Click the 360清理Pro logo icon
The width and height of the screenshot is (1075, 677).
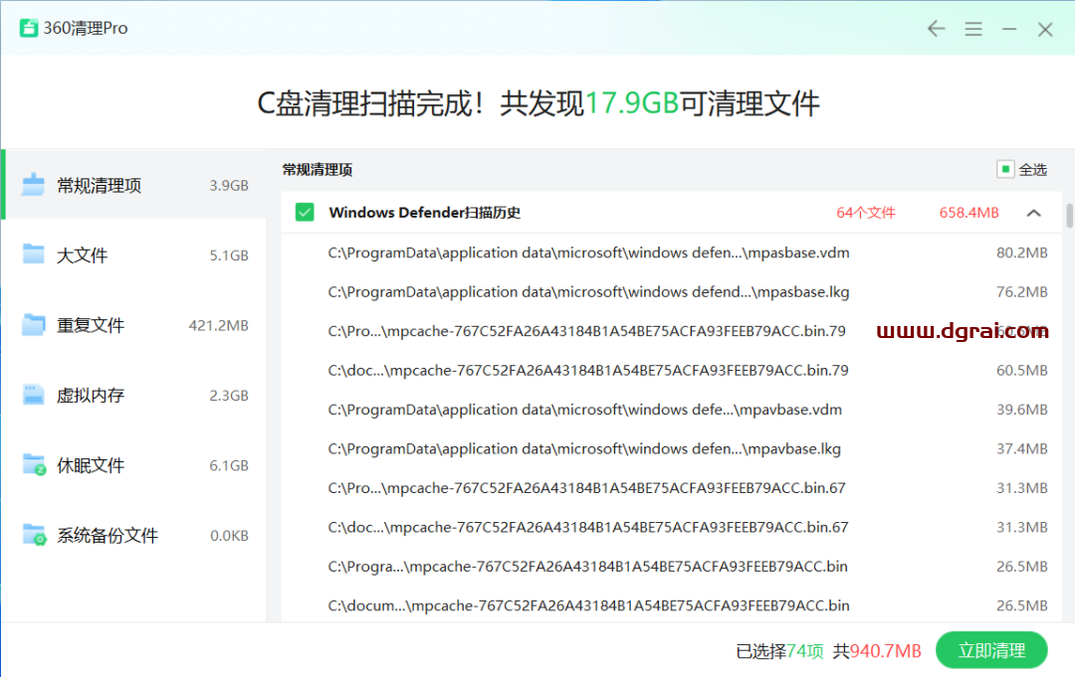(29, 28)
